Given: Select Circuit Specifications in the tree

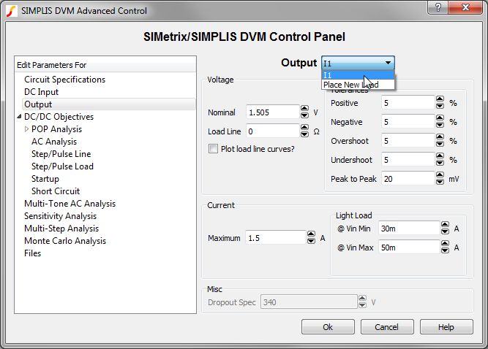Looking at the screenshot, I should click(x=65, y=80).
